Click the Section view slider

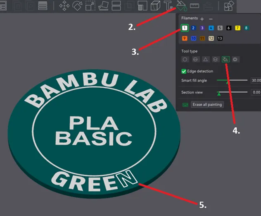click(x=232, y=92)
